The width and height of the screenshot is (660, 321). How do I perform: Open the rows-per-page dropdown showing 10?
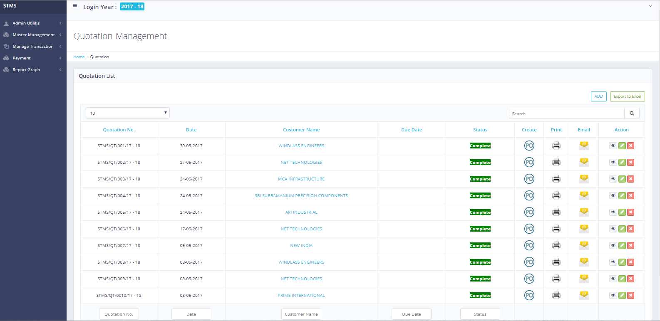click(127, 113)
